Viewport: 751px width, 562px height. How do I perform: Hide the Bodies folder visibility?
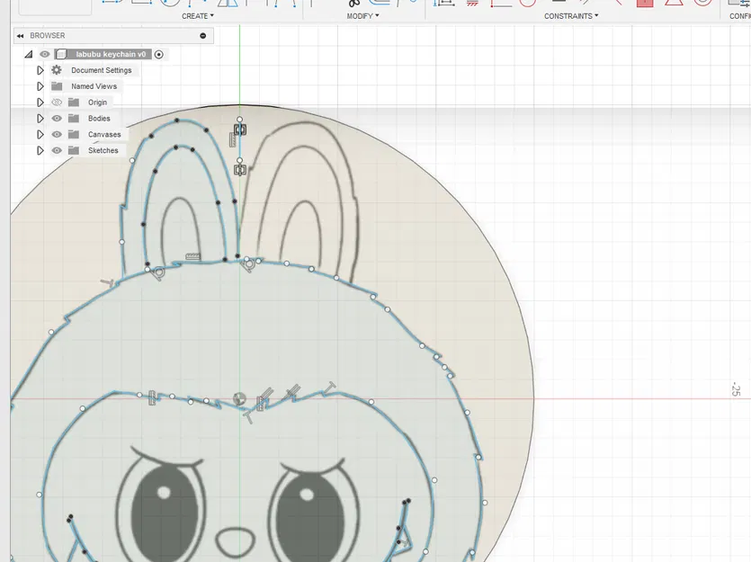57,119
